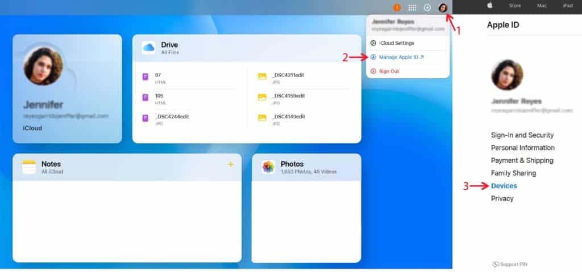Click the yellow image icon beside _DSC4159edit
This screenshot has height=272, width=582.
coord(263,97)
